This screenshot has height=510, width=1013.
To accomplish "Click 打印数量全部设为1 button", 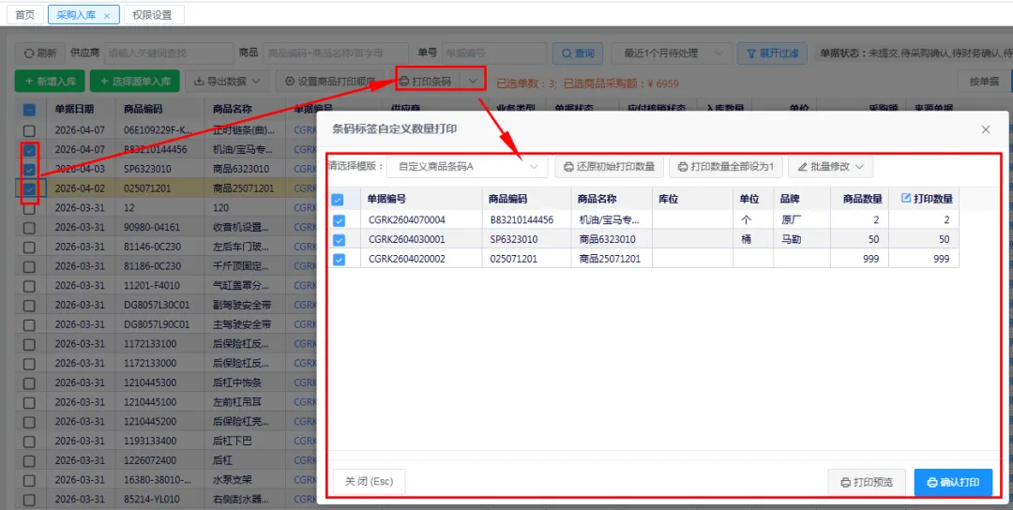I will pos(726,167).
